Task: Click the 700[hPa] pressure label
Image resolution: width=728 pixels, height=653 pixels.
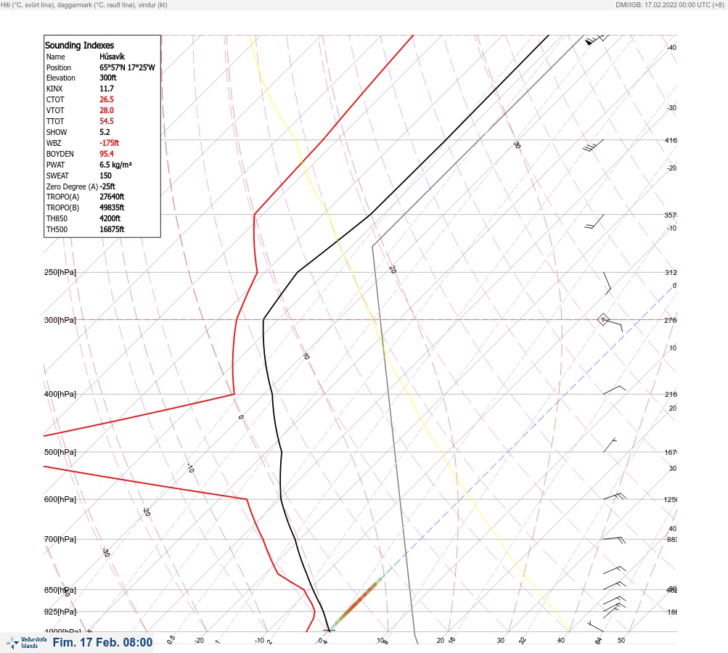Action: (60, 539)
